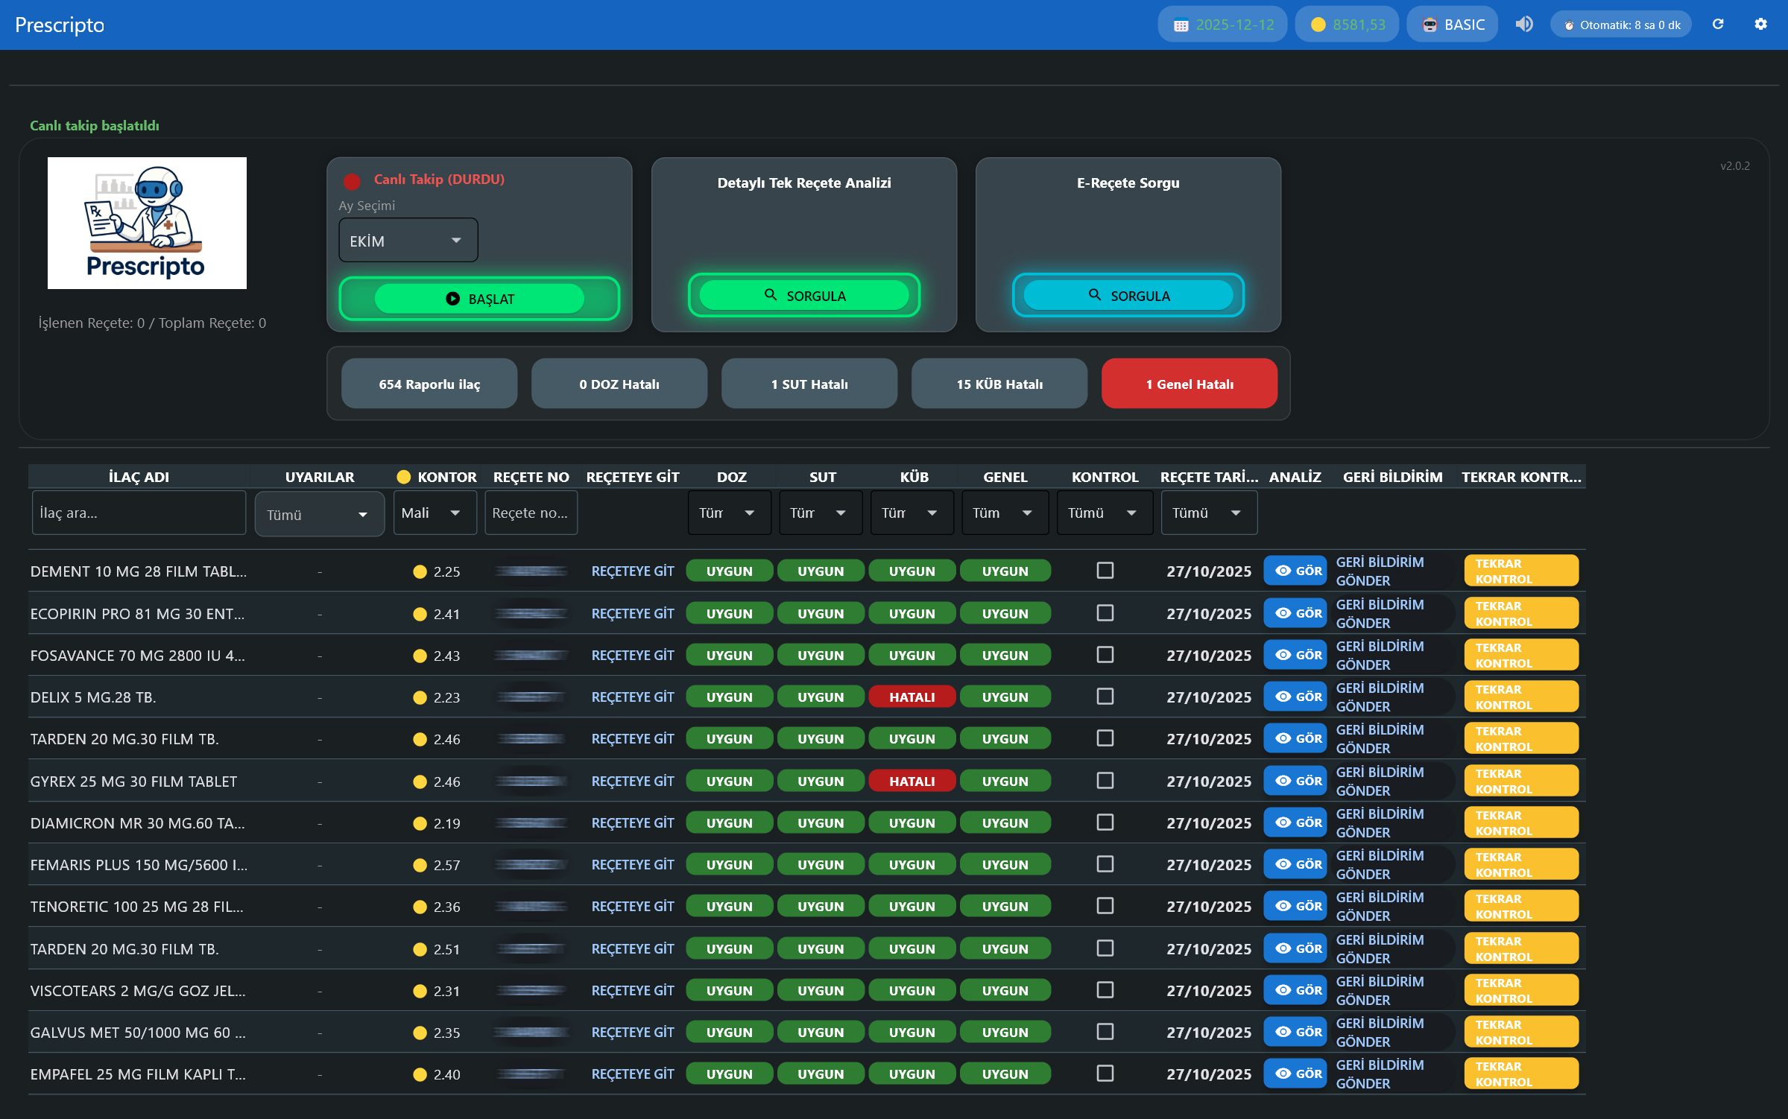Tick the checkbox in GYREX 25 MG row

[x=1105, y=781]
